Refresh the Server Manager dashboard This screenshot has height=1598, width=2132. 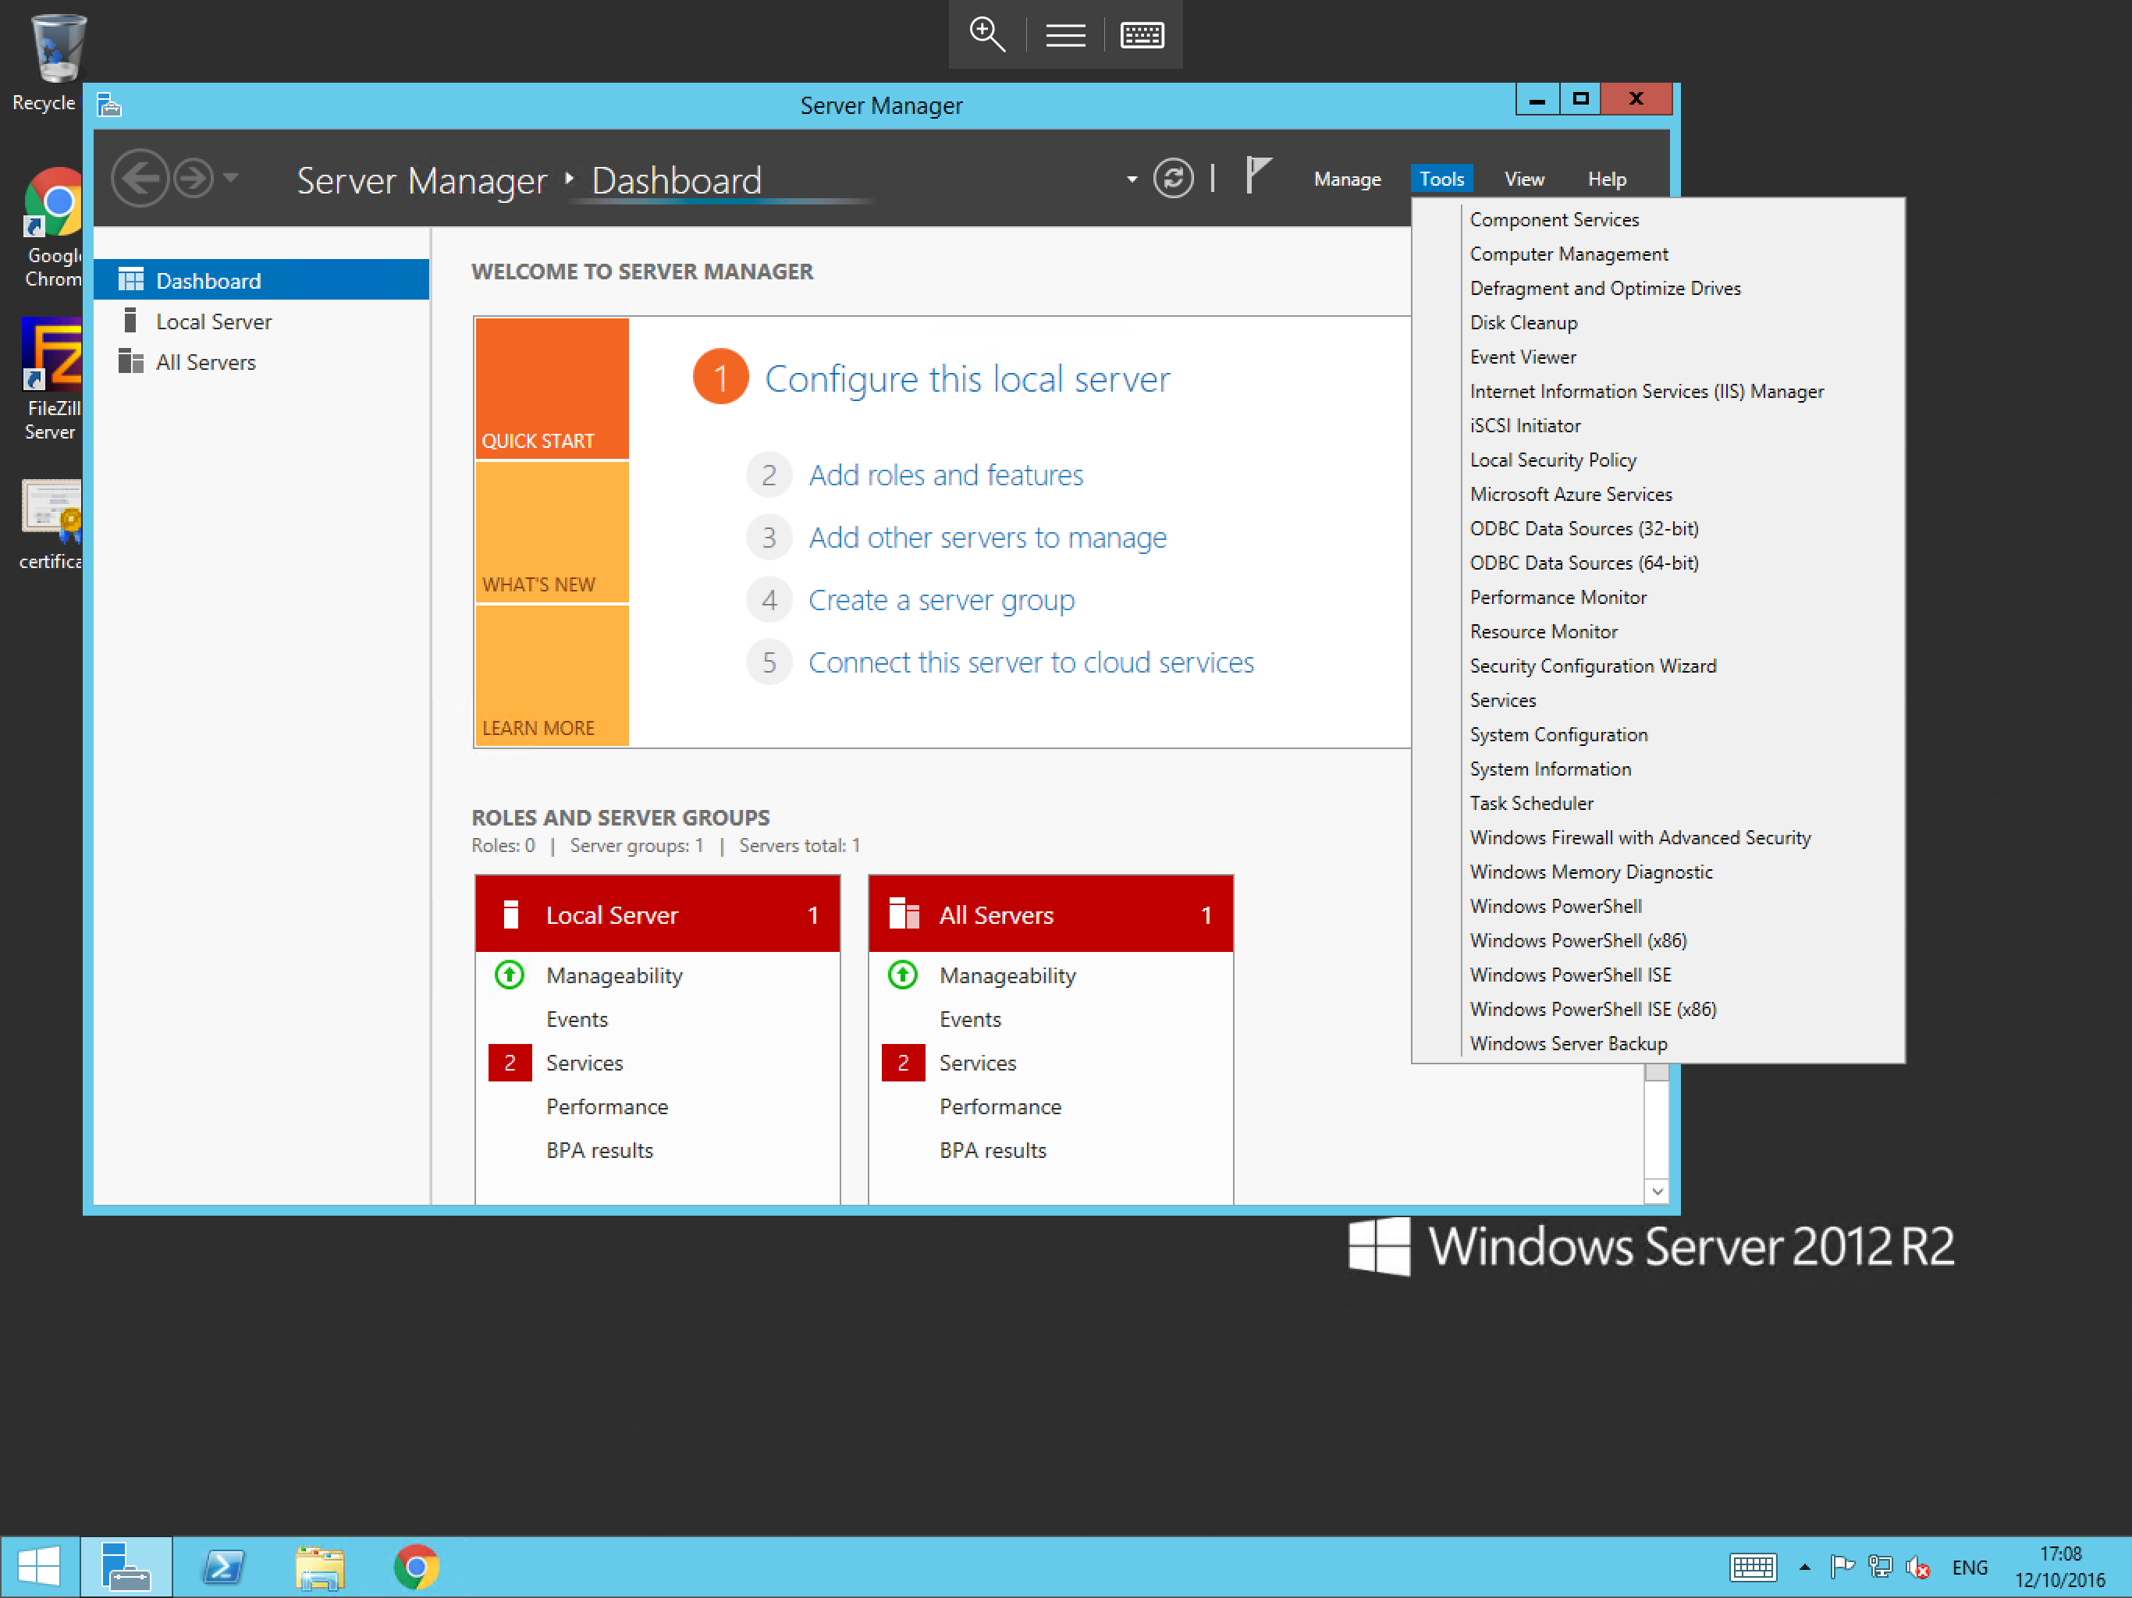click(x=1173, y=179)
